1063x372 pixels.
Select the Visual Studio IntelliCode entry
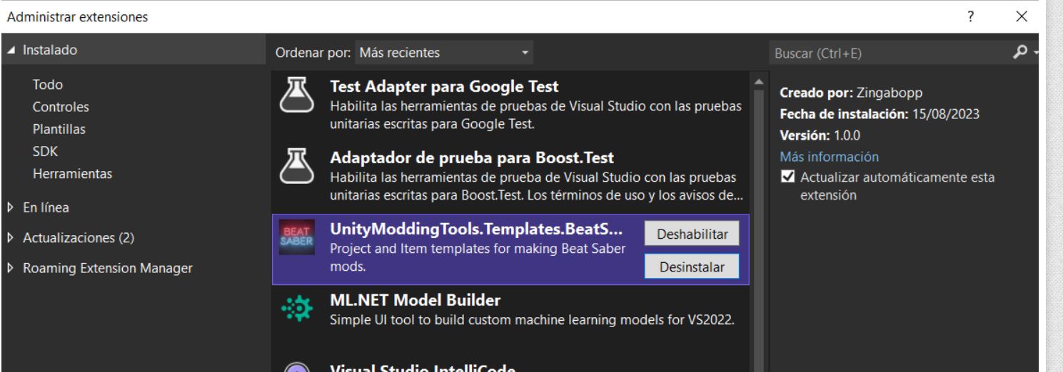pos(510,366)
